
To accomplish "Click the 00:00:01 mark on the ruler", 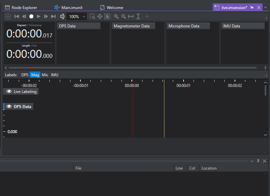I will pyautogui.click(x=183, y=85).
